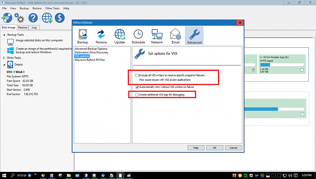Cancel the Reflect Defaults dialog

pyautogui.click(x=233, y=148)
